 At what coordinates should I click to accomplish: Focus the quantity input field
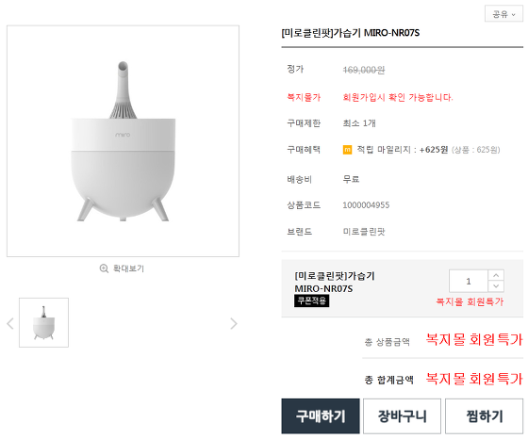[x=469, y=281]
